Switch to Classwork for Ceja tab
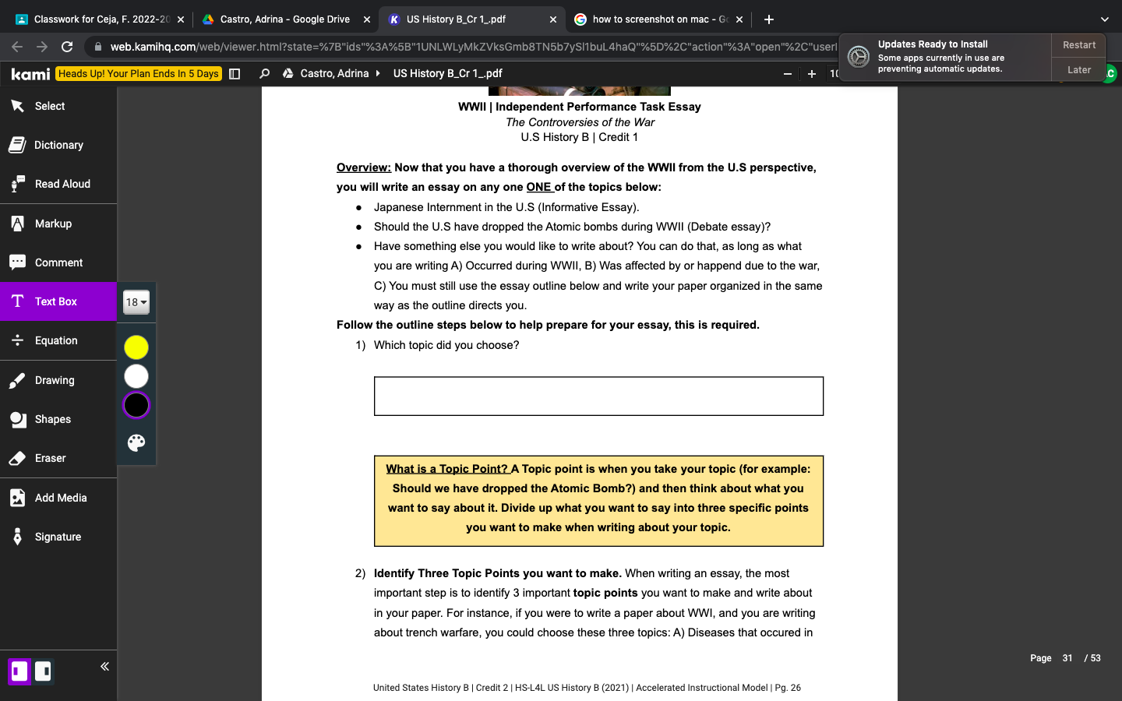The height and width of the screenshot is (701, 1122). point(100,19)
